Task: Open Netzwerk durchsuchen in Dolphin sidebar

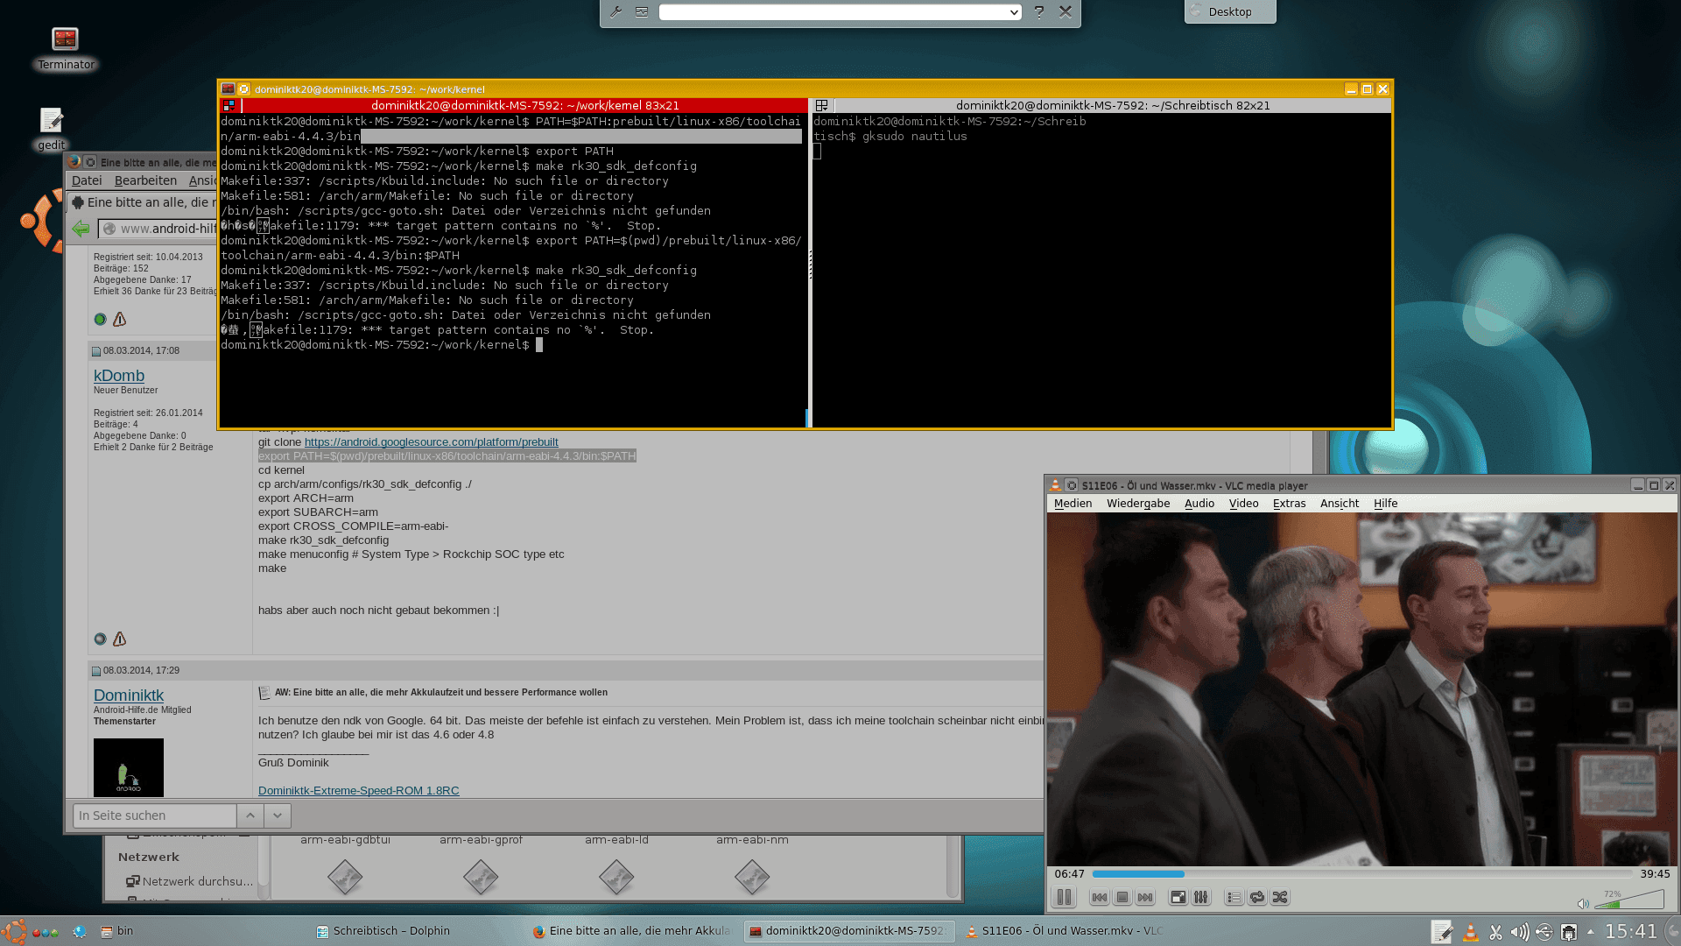Action: click(188, 881)
